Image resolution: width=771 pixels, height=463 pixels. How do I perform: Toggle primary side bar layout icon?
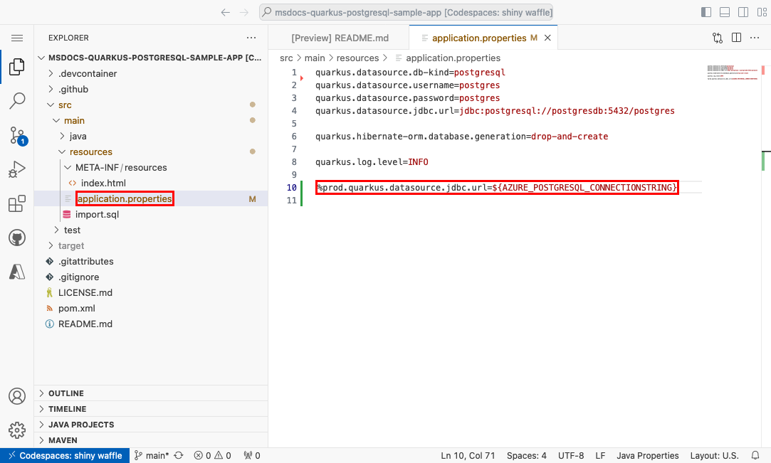pyautogui.click(x=706, y=12)
